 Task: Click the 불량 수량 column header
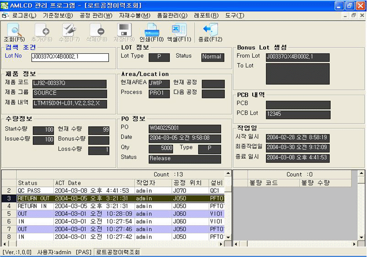(x=325, y=183)
